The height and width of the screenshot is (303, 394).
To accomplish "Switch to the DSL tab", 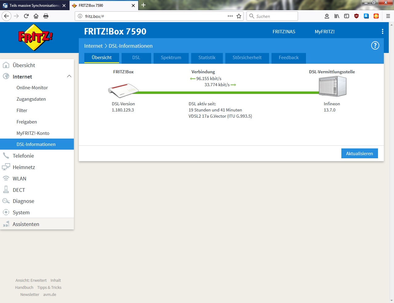I will coord(136,58).
